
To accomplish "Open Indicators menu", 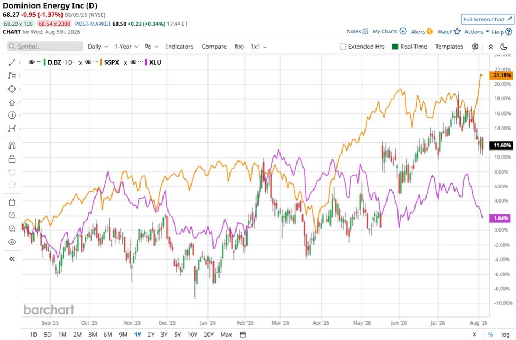I will tap(180, 47).
